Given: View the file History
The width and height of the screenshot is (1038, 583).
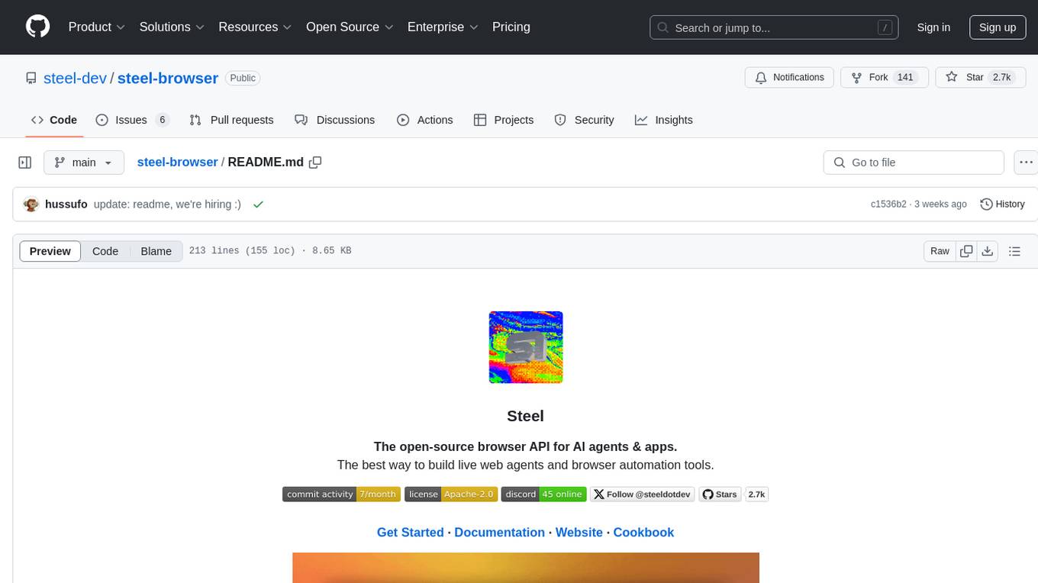Looking at the screenshot, I should 1002,205.
